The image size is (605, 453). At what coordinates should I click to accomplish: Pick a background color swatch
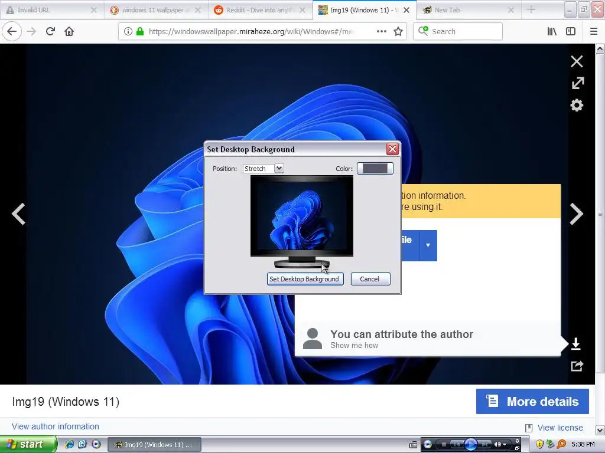click(375, 168)
